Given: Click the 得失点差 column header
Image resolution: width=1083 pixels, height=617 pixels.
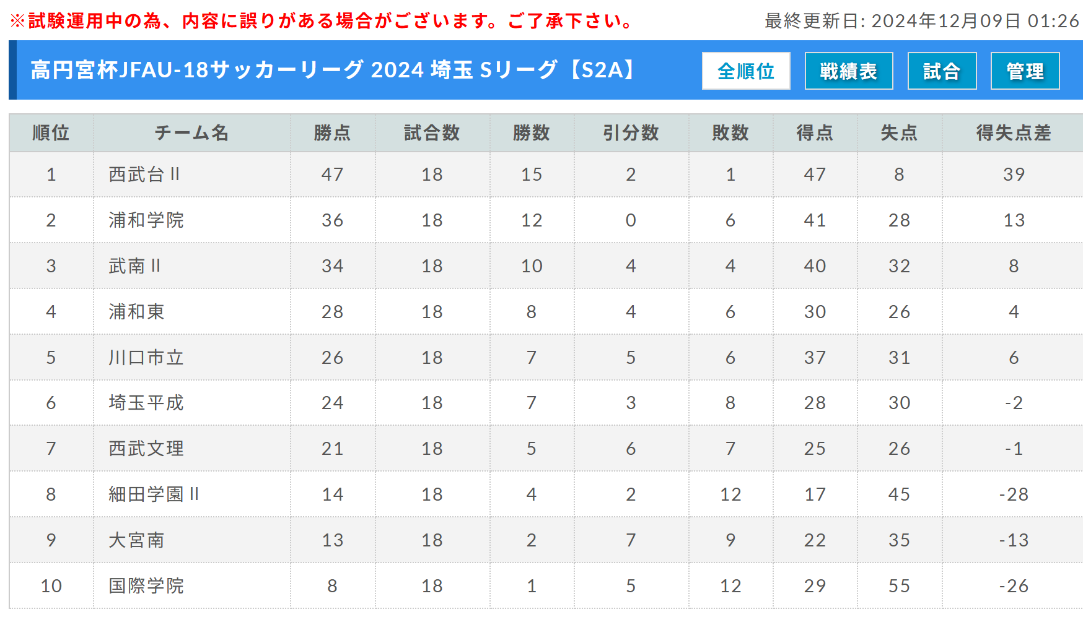Looking at the screenshot, I should [1014, 132].
